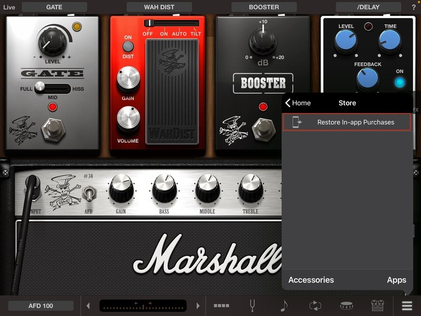The height and width of the screenshot is (316, 421).
Task: Switch to the Accessories tab
Action: pyautogui.click(x=311, y=280)
